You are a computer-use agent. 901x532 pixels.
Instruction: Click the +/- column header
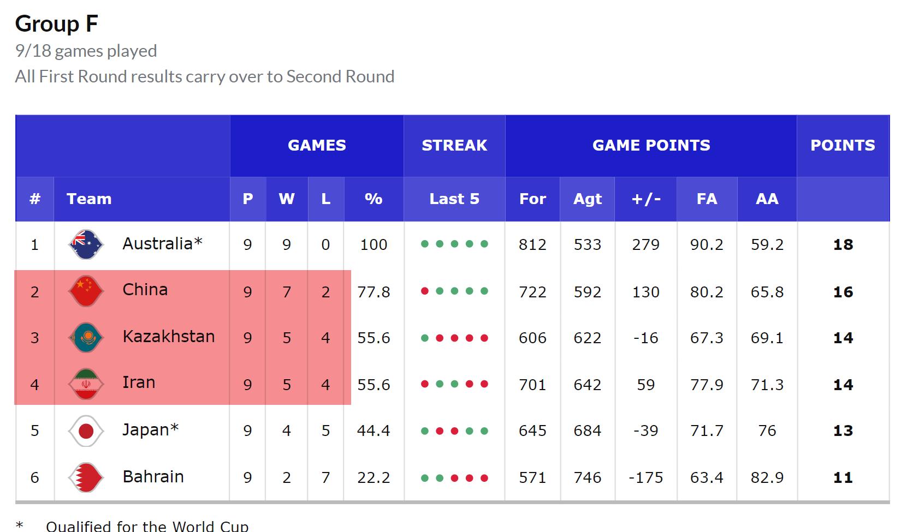(646, 199)
